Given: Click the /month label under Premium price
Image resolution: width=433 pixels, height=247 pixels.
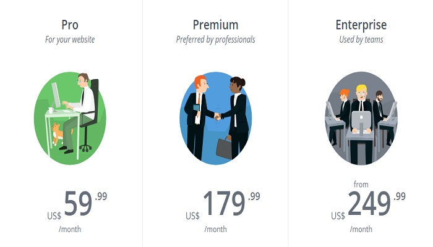Looking at the screenshot, I should tap(215, 230).
